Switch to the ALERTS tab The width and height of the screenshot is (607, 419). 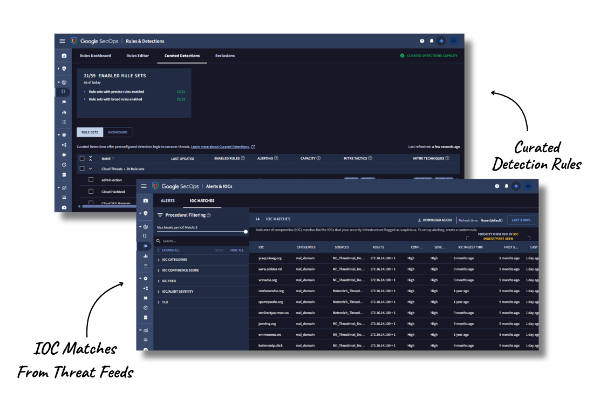pos(168,201)
